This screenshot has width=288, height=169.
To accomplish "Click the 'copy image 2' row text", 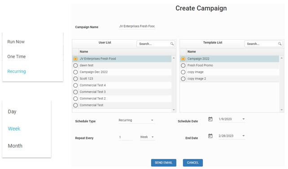I will tap(197, 79).
